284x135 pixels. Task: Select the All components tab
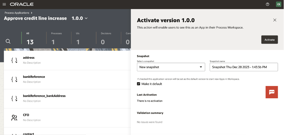click(30, 39)
